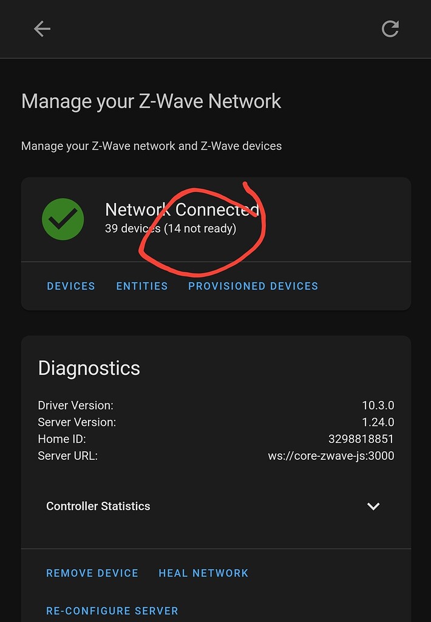The width and height of the screenshot is (431, 622).
Task: View PROVISIONED DEVICES
Action: tap(253, 286)
